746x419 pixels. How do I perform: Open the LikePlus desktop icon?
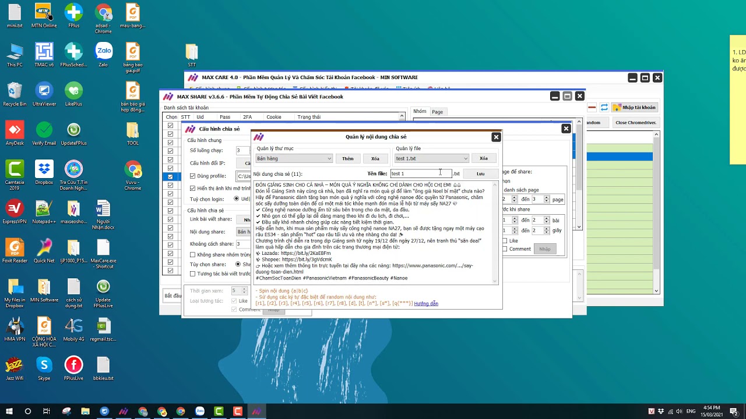pyautogui.click(x=73, y=93)
